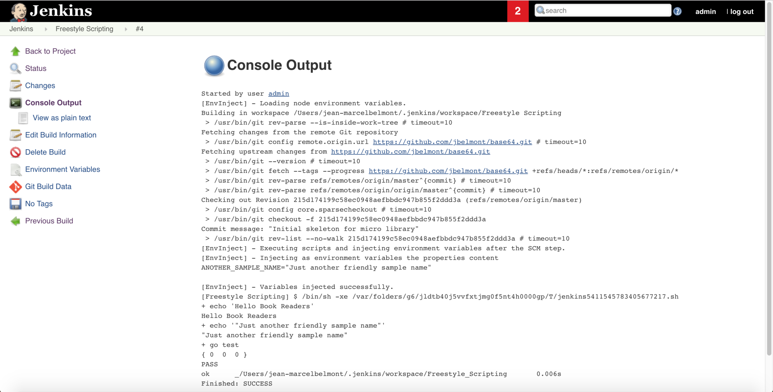Go to Jenkins breadcrumb link

21,29
